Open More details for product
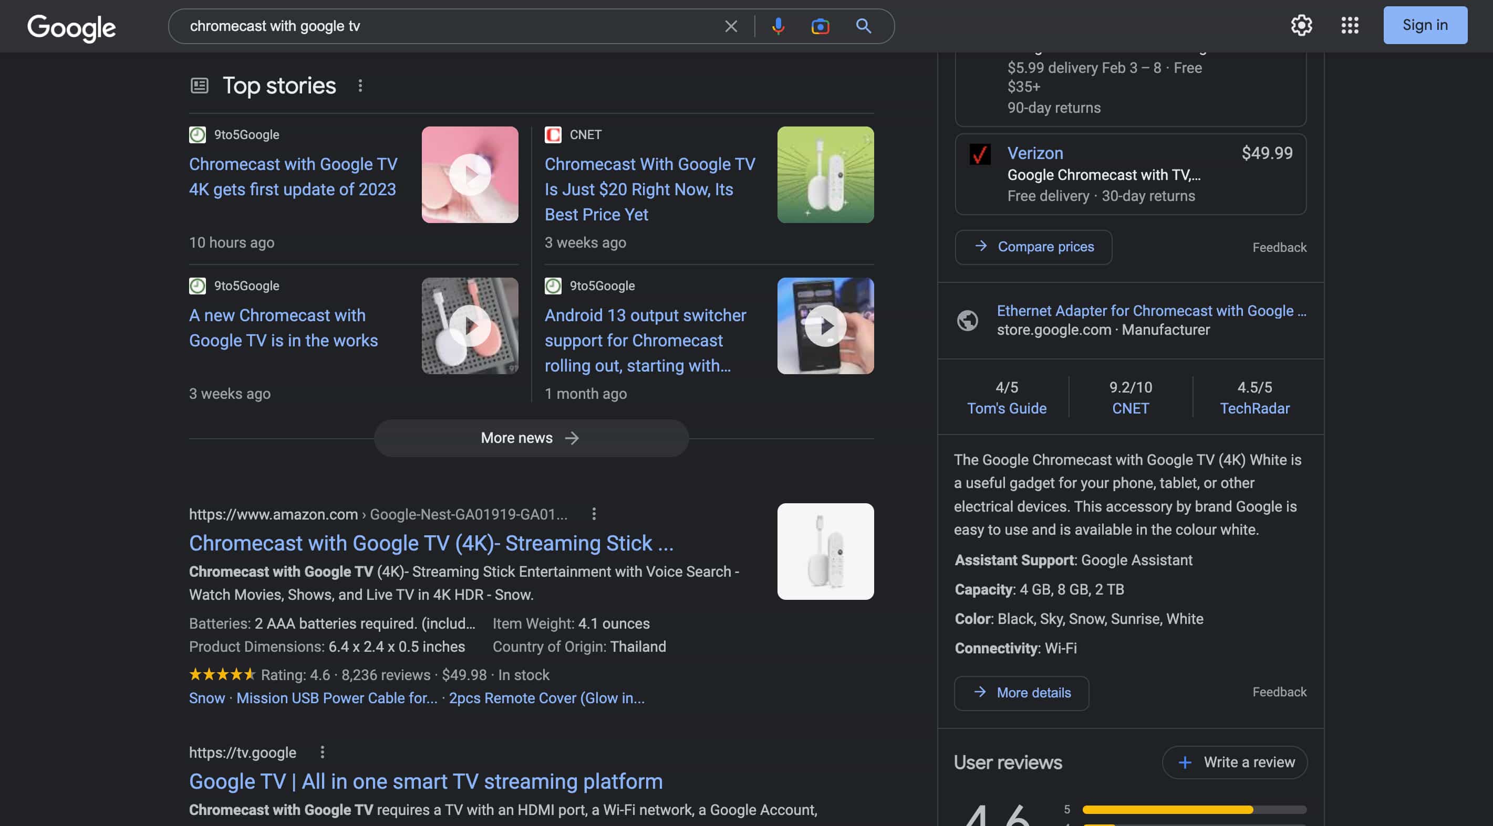This screenshot has width=1493, height=826. click(1021, 693)
